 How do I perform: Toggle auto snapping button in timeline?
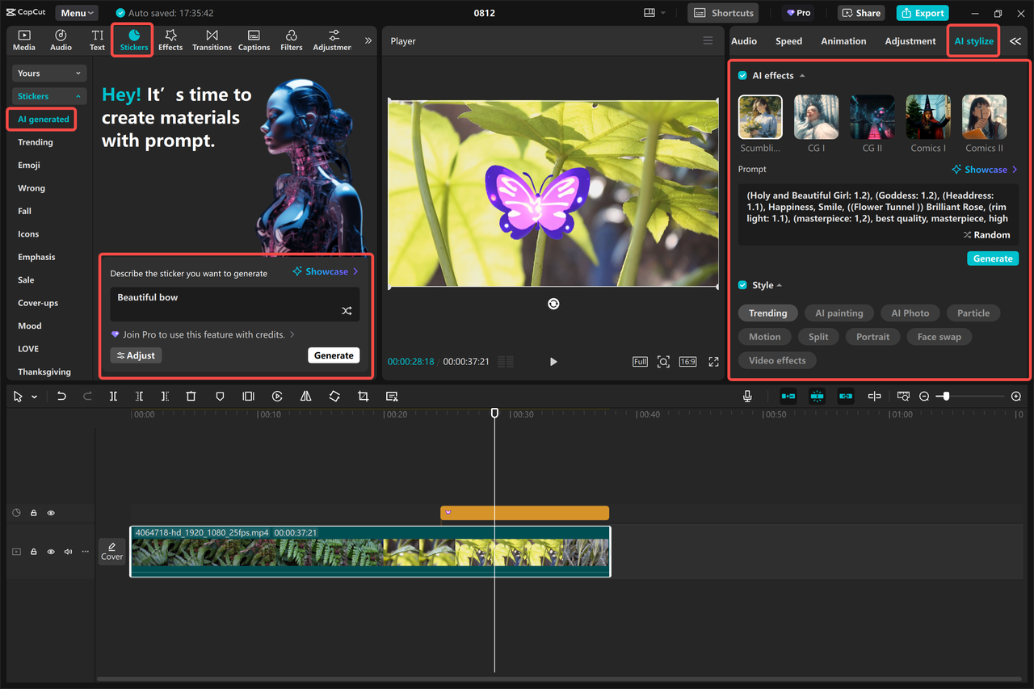coord(817,397)
